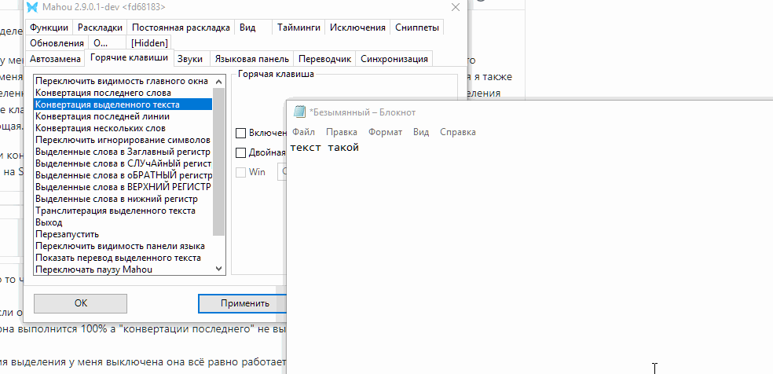Open the Сниппеты tab
The image size is (773, 374).
click(x=417, y=27)
